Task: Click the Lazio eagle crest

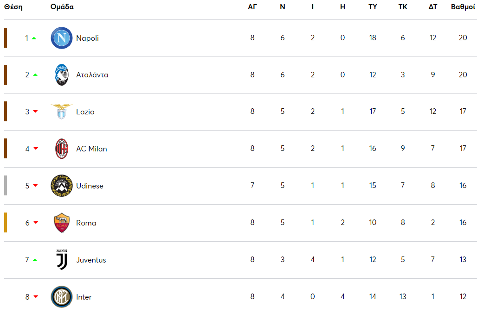Action: [x=62, y=112]
